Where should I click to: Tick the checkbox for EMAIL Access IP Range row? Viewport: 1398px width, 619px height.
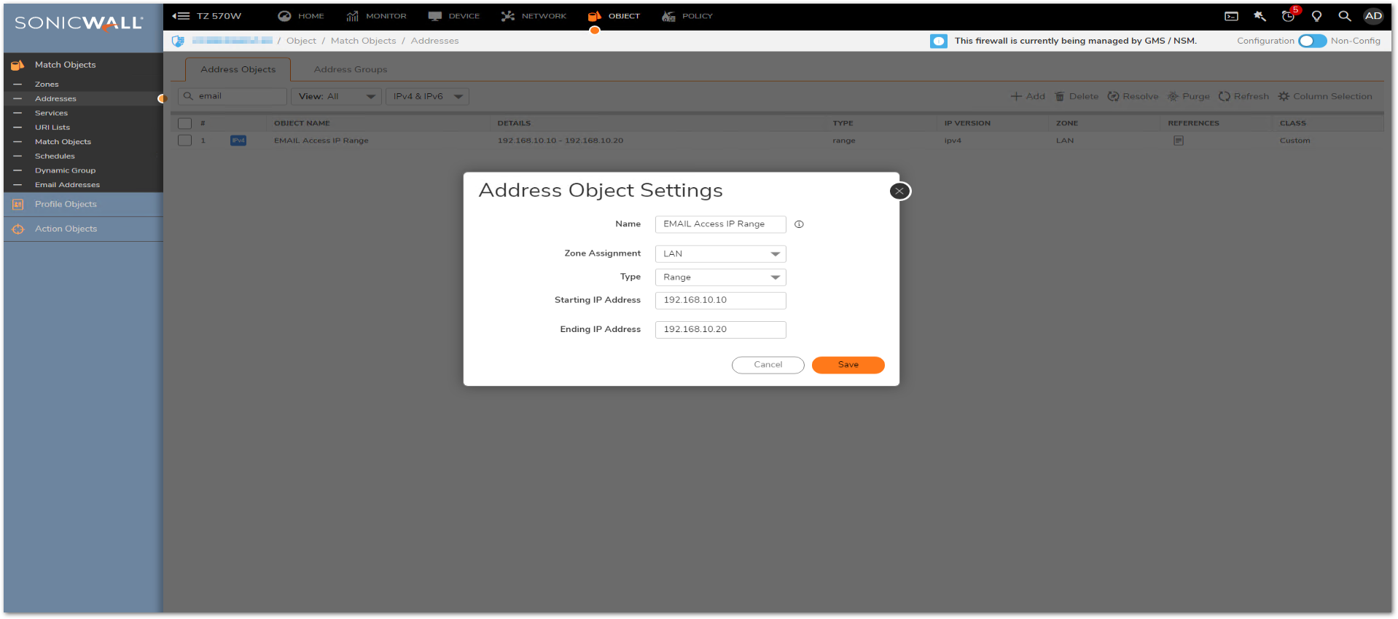click(185, 141)
